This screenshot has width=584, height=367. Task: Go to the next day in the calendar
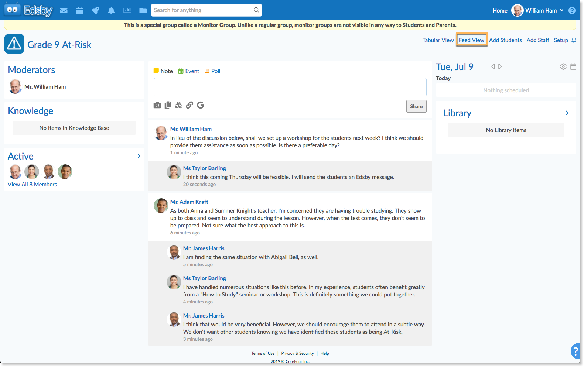[x=500, y=67]
